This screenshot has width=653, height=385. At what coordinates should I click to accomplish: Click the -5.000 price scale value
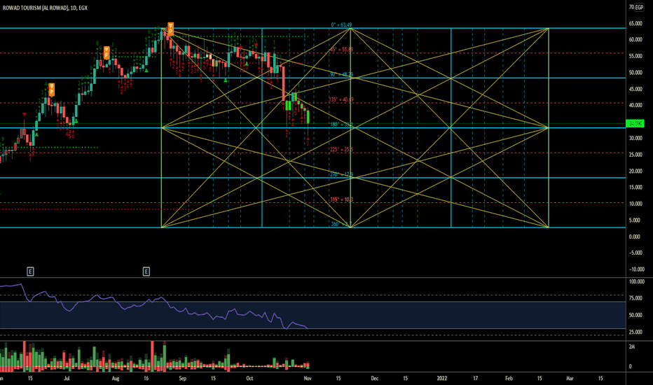tap(635, 253)
